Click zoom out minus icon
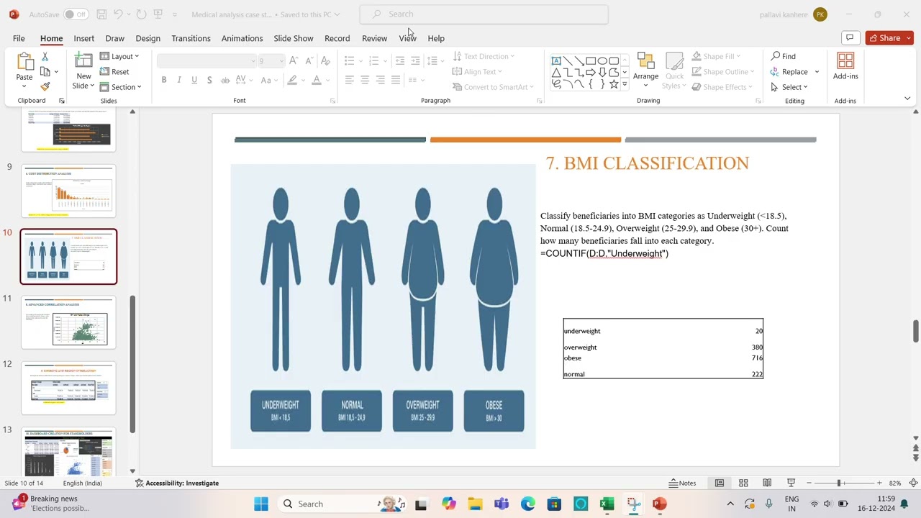The width and height of the screenshot is (921, 518). (x=809, y=483)
